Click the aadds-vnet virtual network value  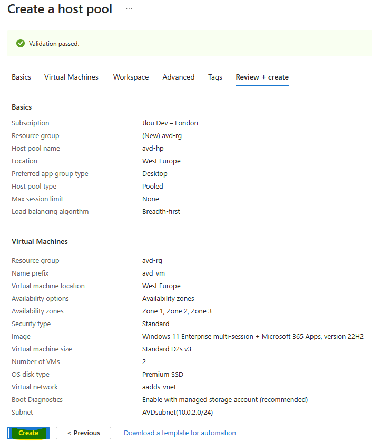click(159, 387)
